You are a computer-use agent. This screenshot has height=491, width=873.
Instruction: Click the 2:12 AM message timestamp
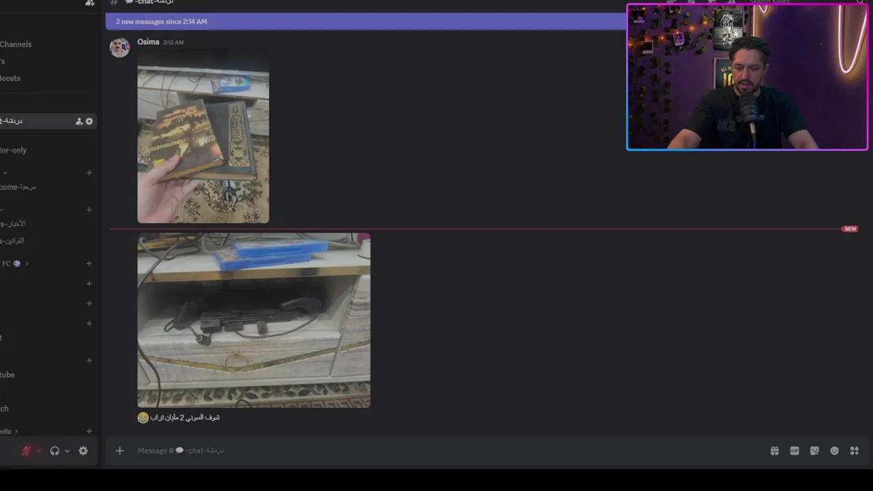point(173,42)
